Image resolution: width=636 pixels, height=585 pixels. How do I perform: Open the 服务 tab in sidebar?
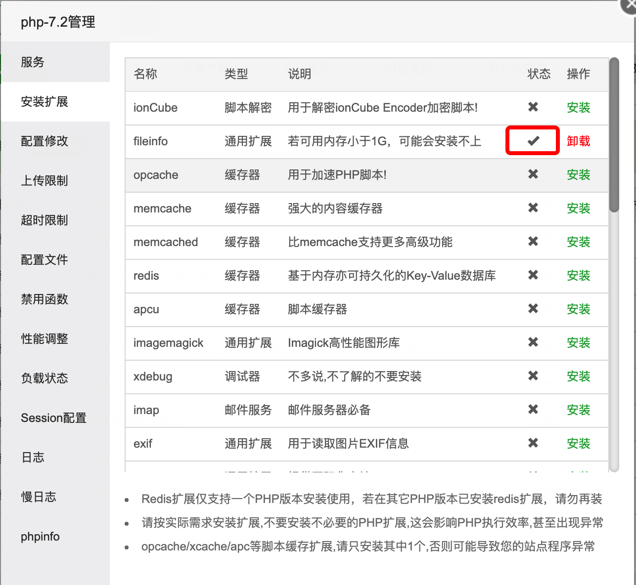[x=33, y=62]
